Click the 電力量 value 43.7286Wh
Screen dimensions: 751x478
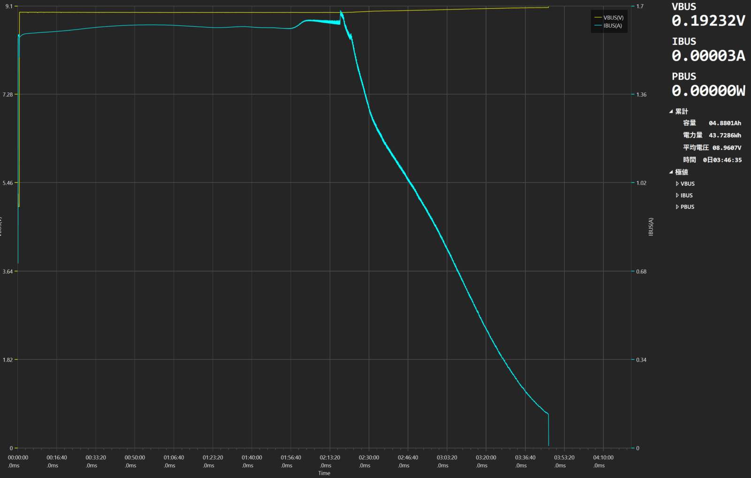(725, 136)
